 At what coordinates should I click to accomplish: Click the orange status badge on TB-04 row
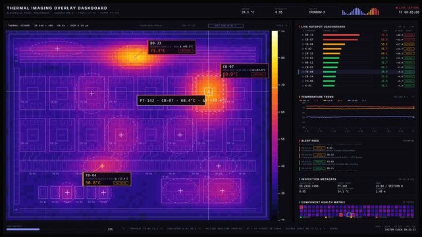409,44
